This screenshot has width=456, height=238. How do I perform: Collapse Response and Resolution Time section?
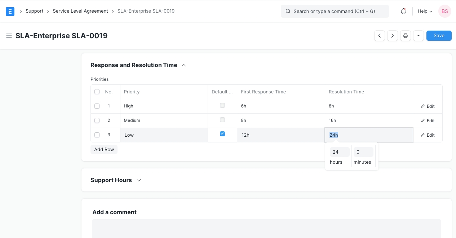click(x=184, y=65)
